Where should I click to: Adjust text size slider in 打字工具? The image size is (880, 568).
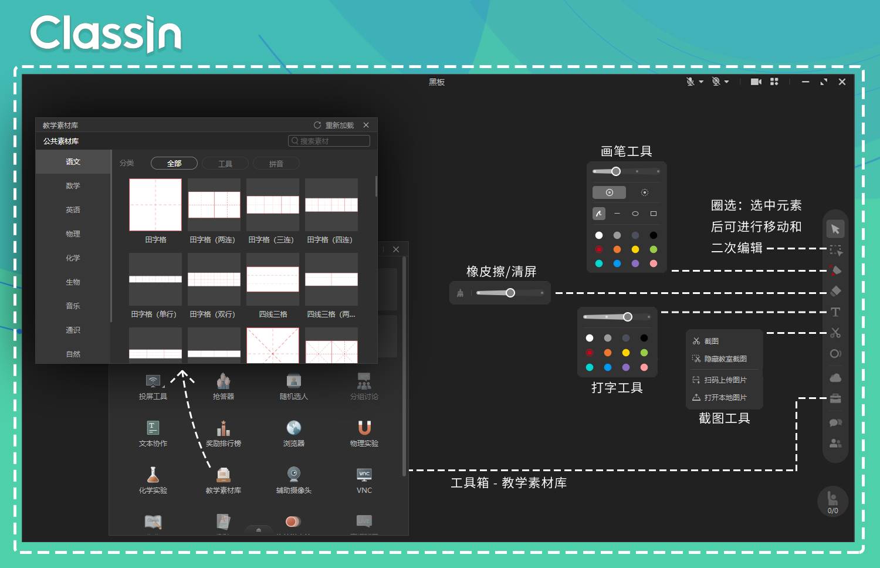617,317
